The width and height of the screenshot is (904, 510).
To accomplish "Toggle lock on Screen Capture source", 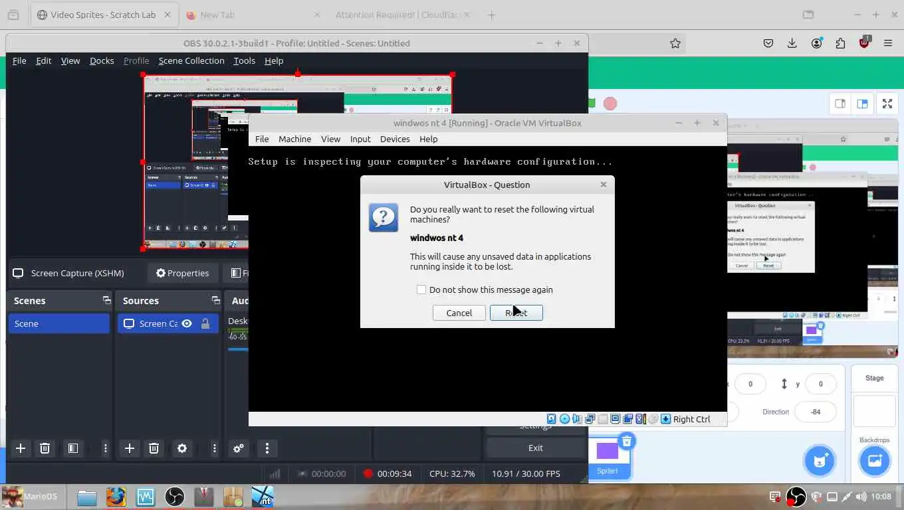I will [205, 323].
